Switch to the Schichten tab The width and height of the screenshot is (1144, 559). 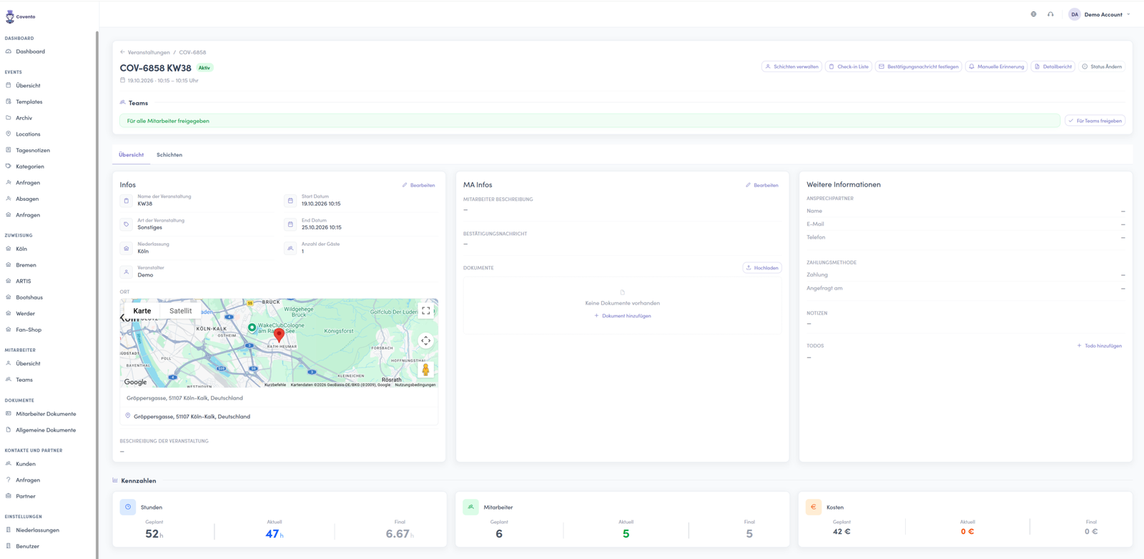click(169, 154)
